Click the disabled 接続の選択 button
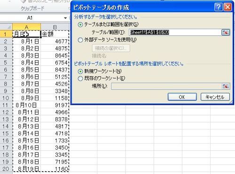This screenshot has height=174, width=235. click(x=111, y=48)
